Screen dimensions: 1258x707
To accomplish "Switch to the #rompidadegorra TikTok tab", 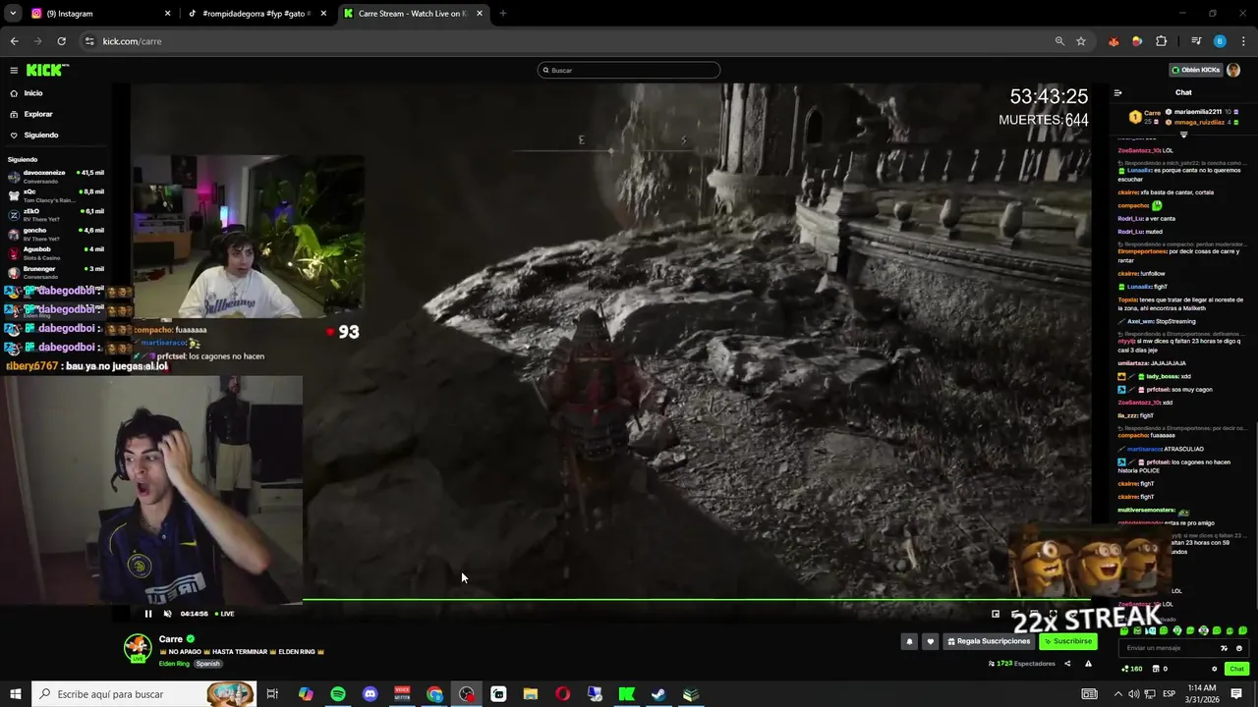I will (x=257, y=14).
